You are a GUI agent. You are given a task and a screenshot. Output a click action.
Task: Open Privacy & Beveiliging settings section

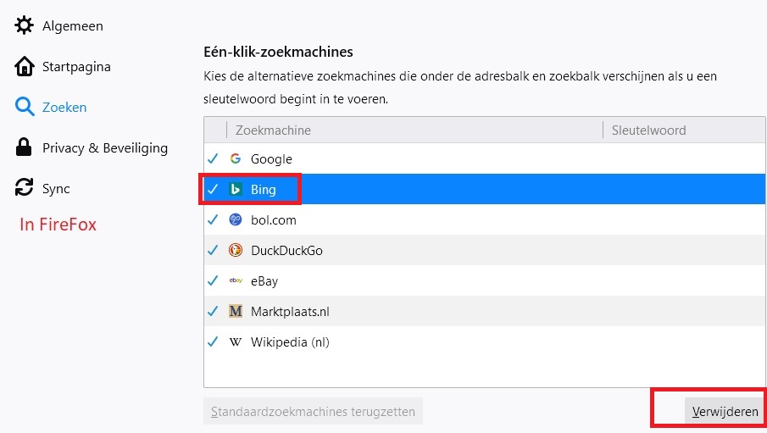pos(105,147)
